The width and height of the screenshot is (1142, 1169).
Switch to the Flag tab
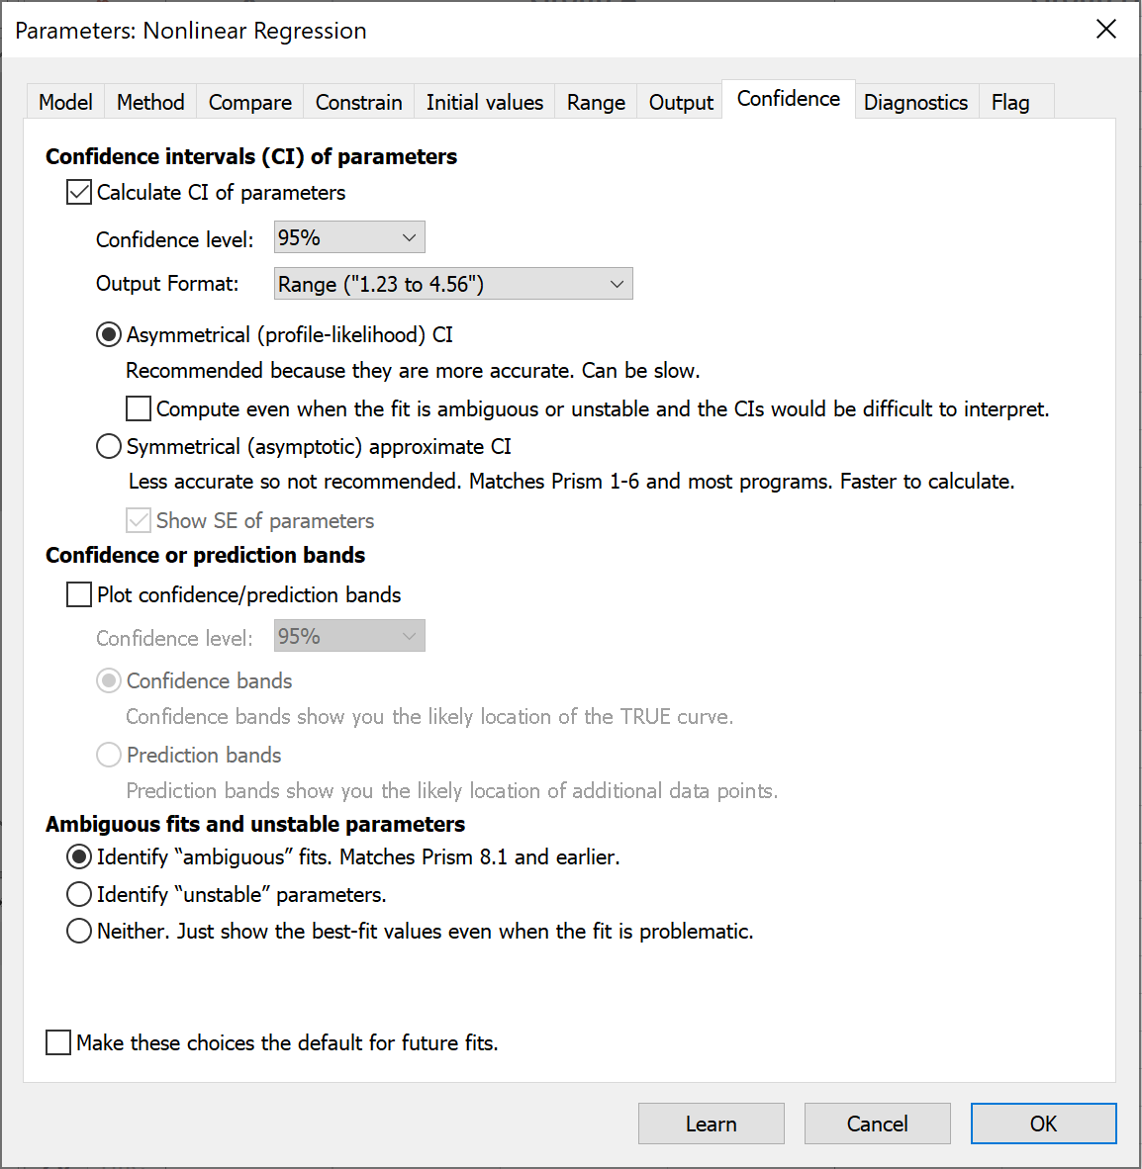point(1010,102)
